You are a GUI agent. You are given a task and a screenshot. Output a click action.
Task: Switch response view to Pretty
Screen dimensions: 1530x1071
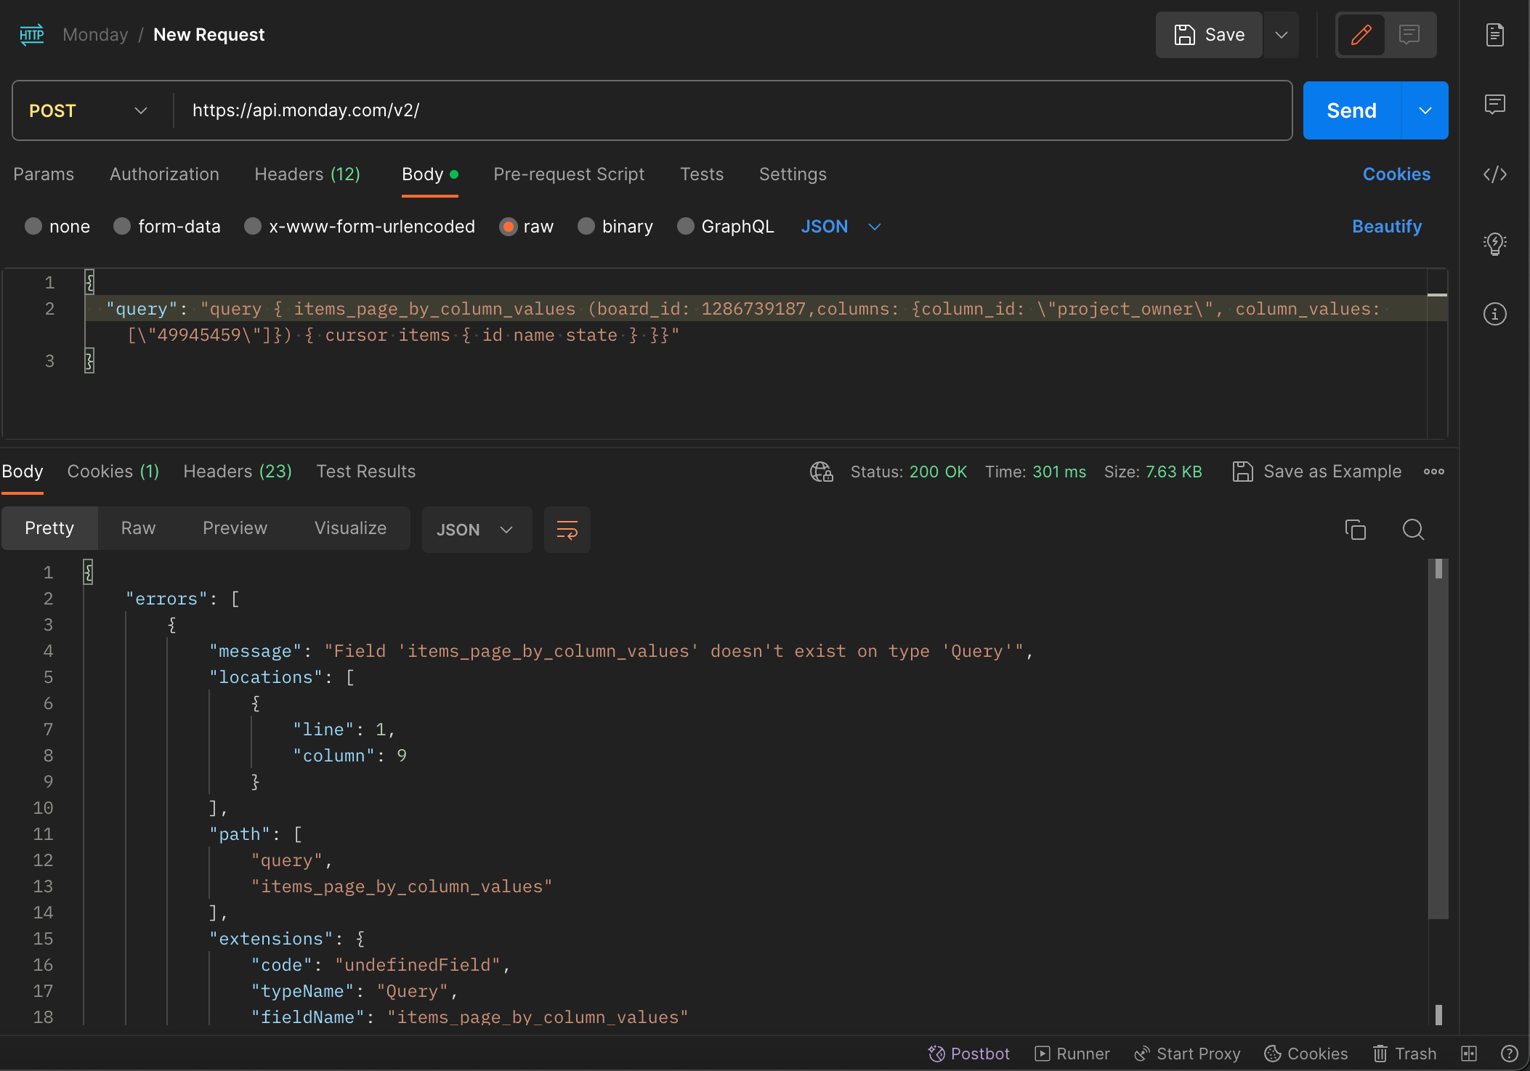point(49,528)
